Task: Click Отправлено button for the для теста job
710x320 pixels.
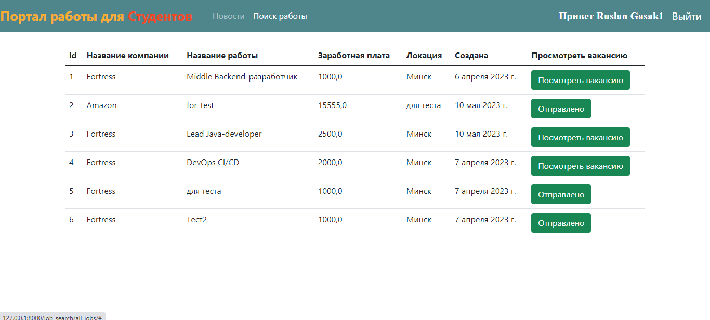Action: click(x=561, y=194)
